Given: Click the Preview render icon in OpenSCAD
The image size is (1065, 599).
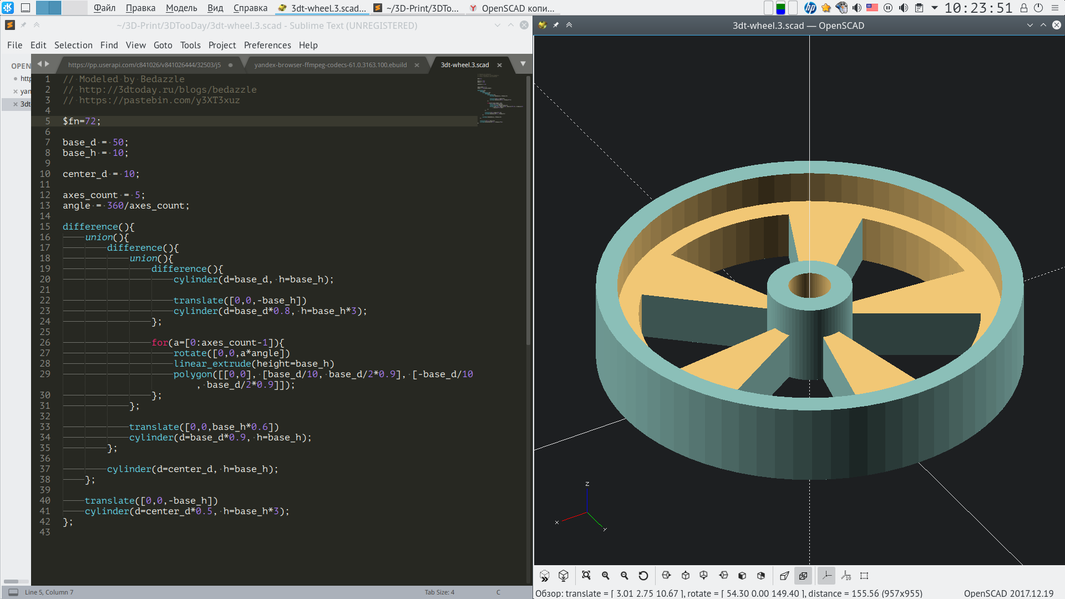Looking at the screenshot, I should (544, 576).
